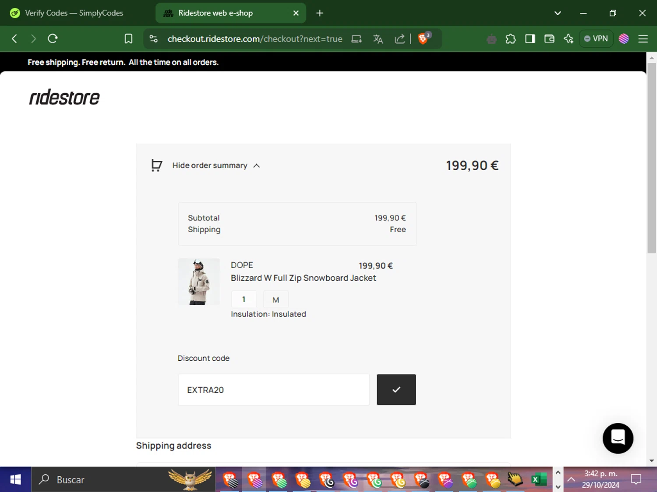Click the share page icon
Viewport: 657px width, 492px height.
(x=399, y=39)
